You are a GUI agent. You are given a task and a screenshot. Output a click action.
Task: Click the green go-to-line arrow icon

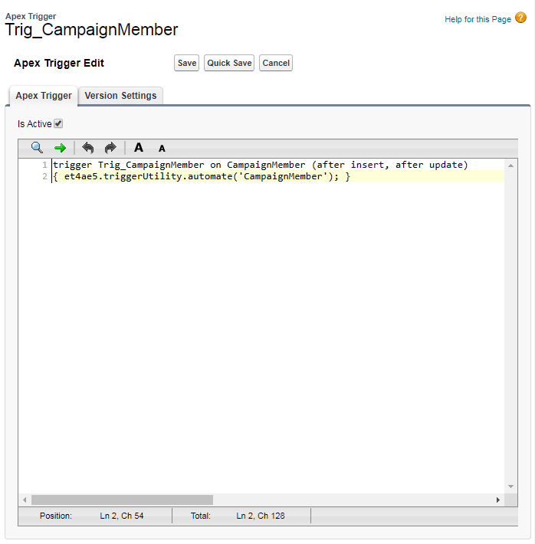(x=60, y=148)
